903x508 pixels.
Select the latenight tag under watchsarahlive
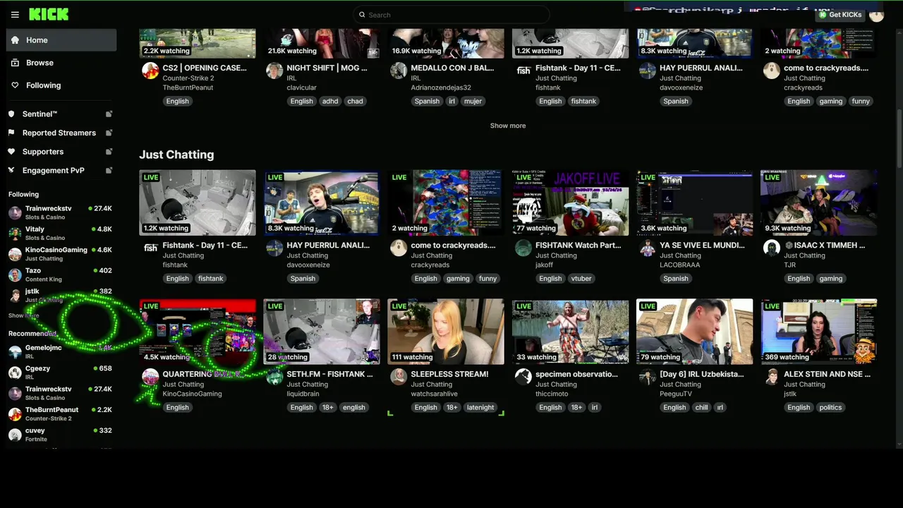click(480, 407)
